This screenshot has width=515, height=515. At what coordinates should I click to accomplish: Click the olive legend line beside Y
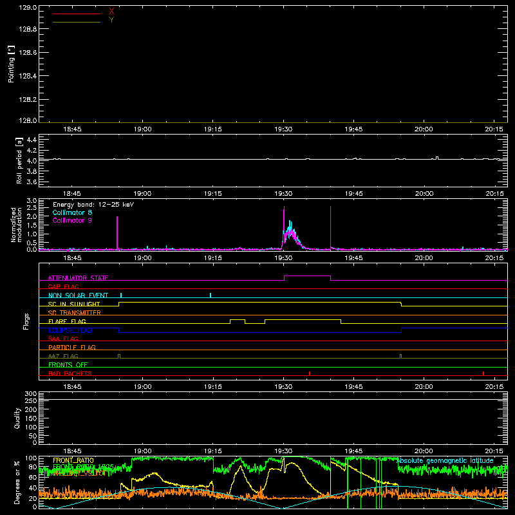(77, 22)
